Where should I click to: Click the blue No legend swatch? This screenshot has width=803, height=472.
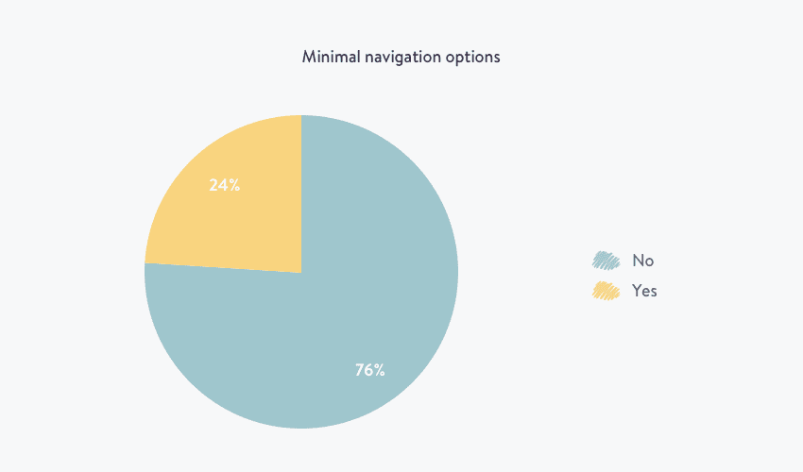[x=606, y=261]
